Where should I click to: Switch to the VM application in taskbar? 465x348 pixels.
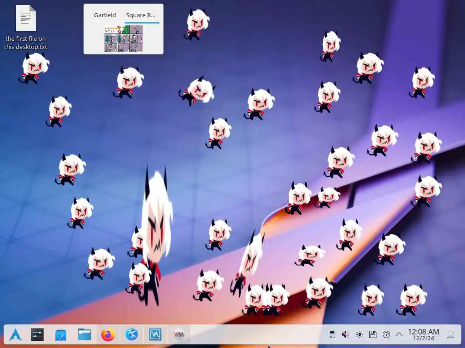point(179,335)
